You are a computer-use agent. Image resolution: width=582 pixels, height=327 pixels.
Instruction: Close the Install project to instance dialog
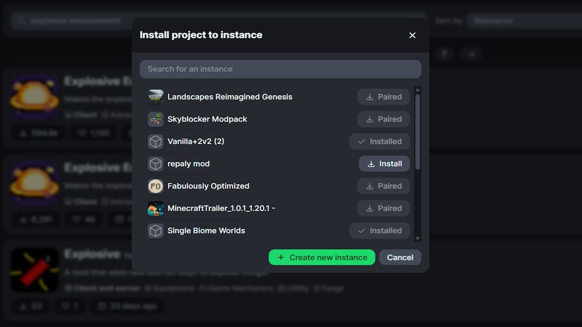coord(412,35)
